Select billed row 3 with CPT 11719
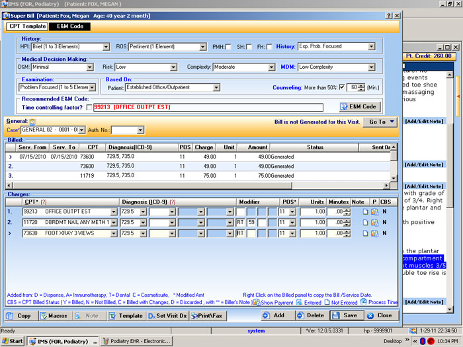463x347 pixels. 198,176
